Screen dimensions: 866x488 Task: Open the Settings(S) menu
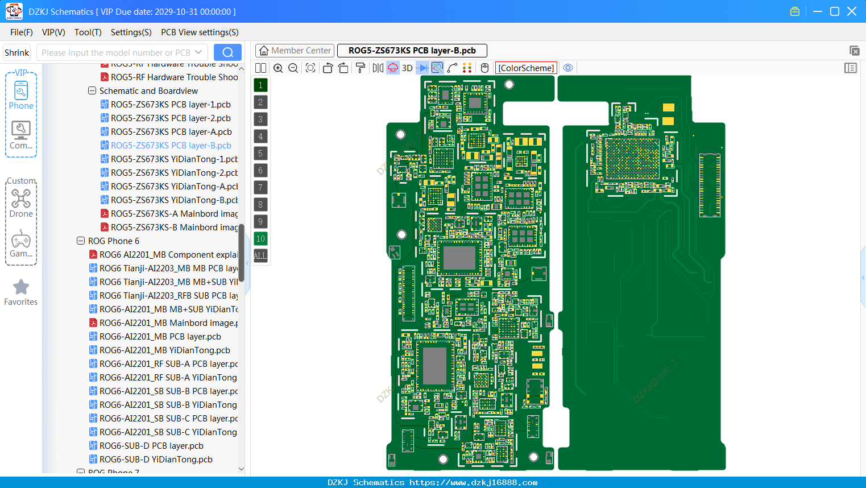pyautogui.click(x=131, y=32)
